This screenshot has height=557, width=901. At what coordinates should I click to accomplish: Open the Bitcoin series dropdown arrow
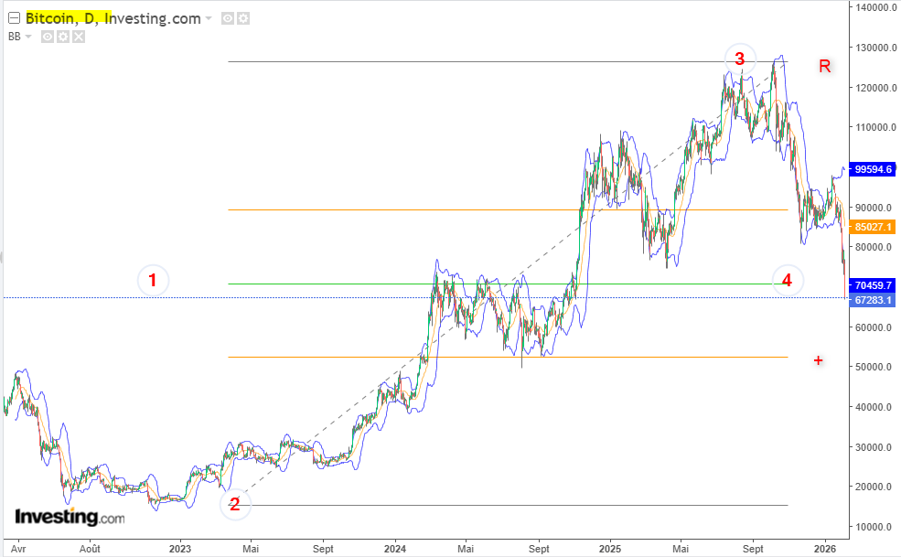tap(209, 18)
